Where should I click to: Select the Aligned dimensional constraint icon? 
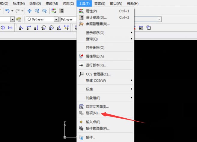[x=21, y=28]
